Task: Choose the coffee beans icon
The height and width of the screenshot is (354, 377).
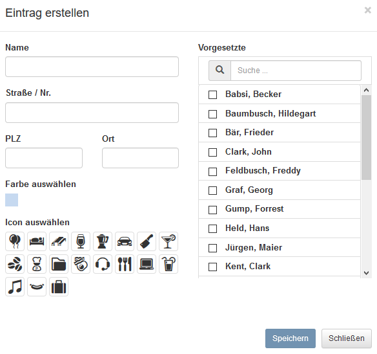Action: [x=15, y=264]
